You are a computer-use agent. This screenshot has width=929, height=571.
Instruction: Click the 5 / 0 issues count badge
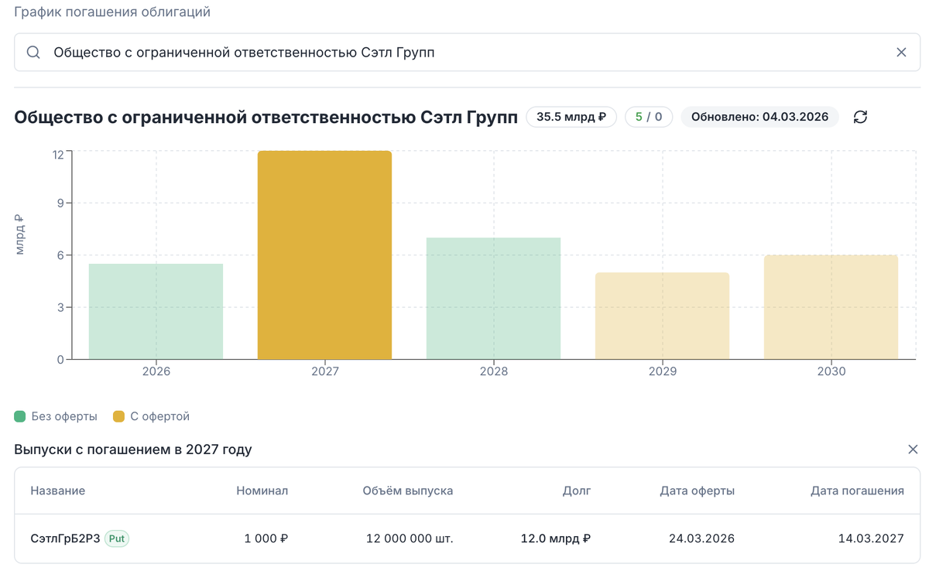[x=649, y=117]
